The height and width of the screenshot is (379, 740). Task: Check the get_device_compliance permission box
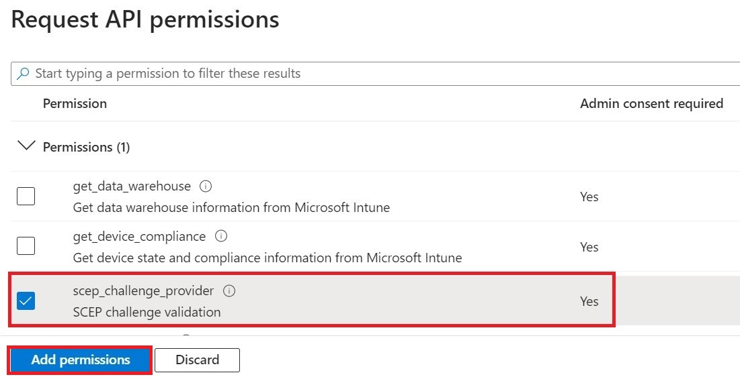point(26,246)
